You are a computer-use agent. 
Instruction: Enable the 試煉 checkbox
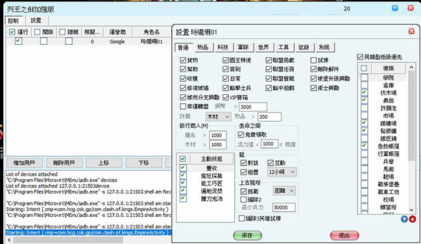pos(313,60)
